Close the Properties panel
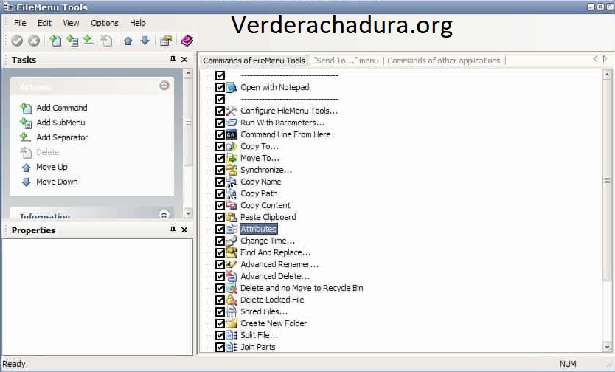 click(x=184, y=230)
